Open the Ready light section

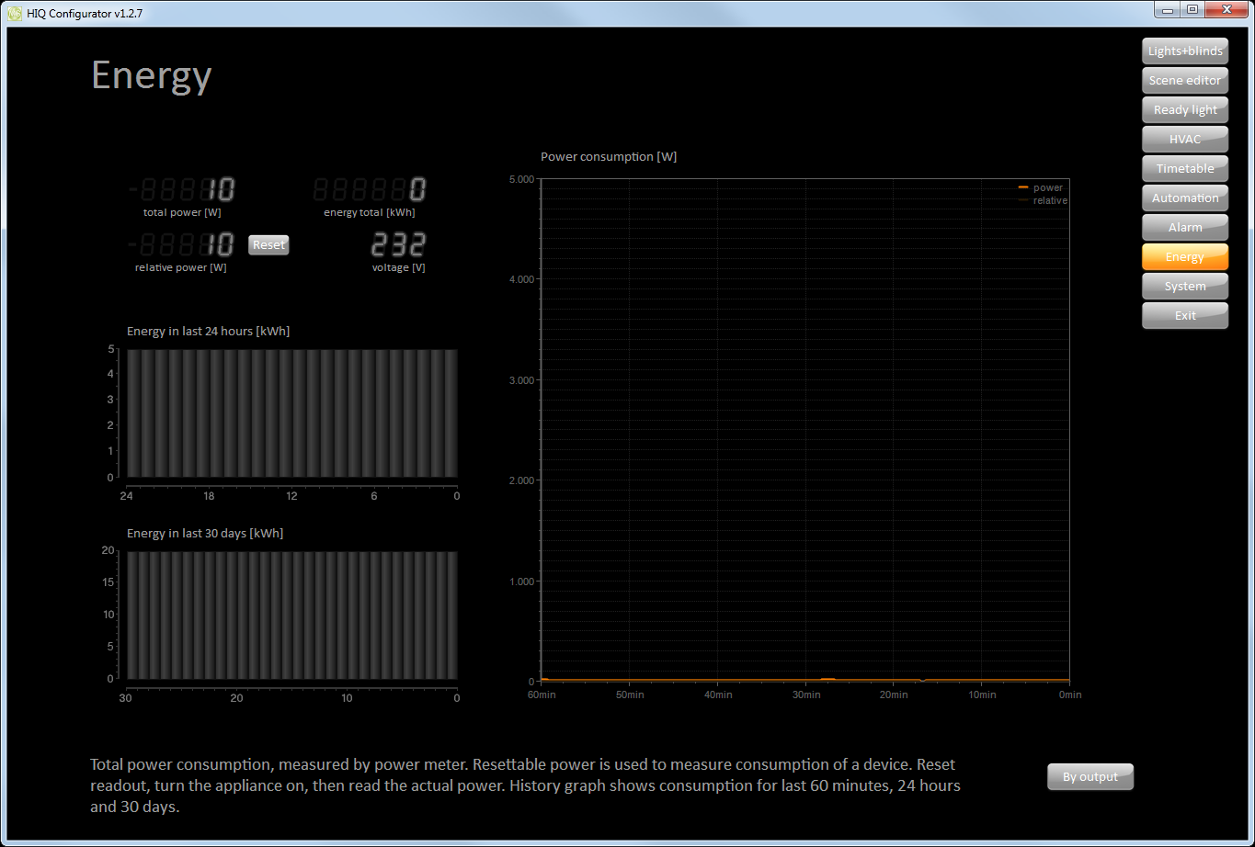click(x=1184, y=110)
